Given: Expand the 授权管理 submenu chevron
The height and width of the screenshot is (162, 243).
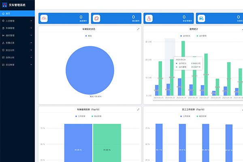Looking at the screenshot, I should [x=31, y=35].
